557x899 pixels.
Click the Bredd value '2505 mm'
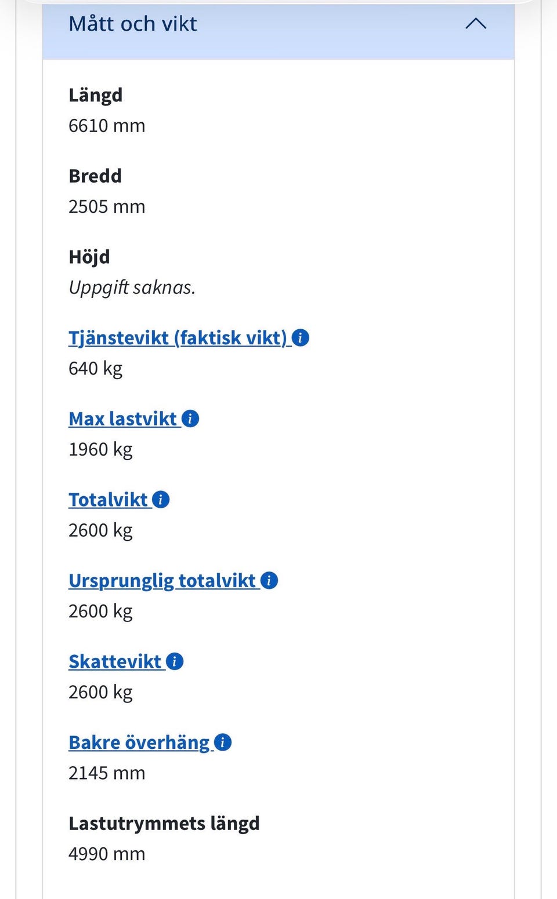tap(107, 206)
